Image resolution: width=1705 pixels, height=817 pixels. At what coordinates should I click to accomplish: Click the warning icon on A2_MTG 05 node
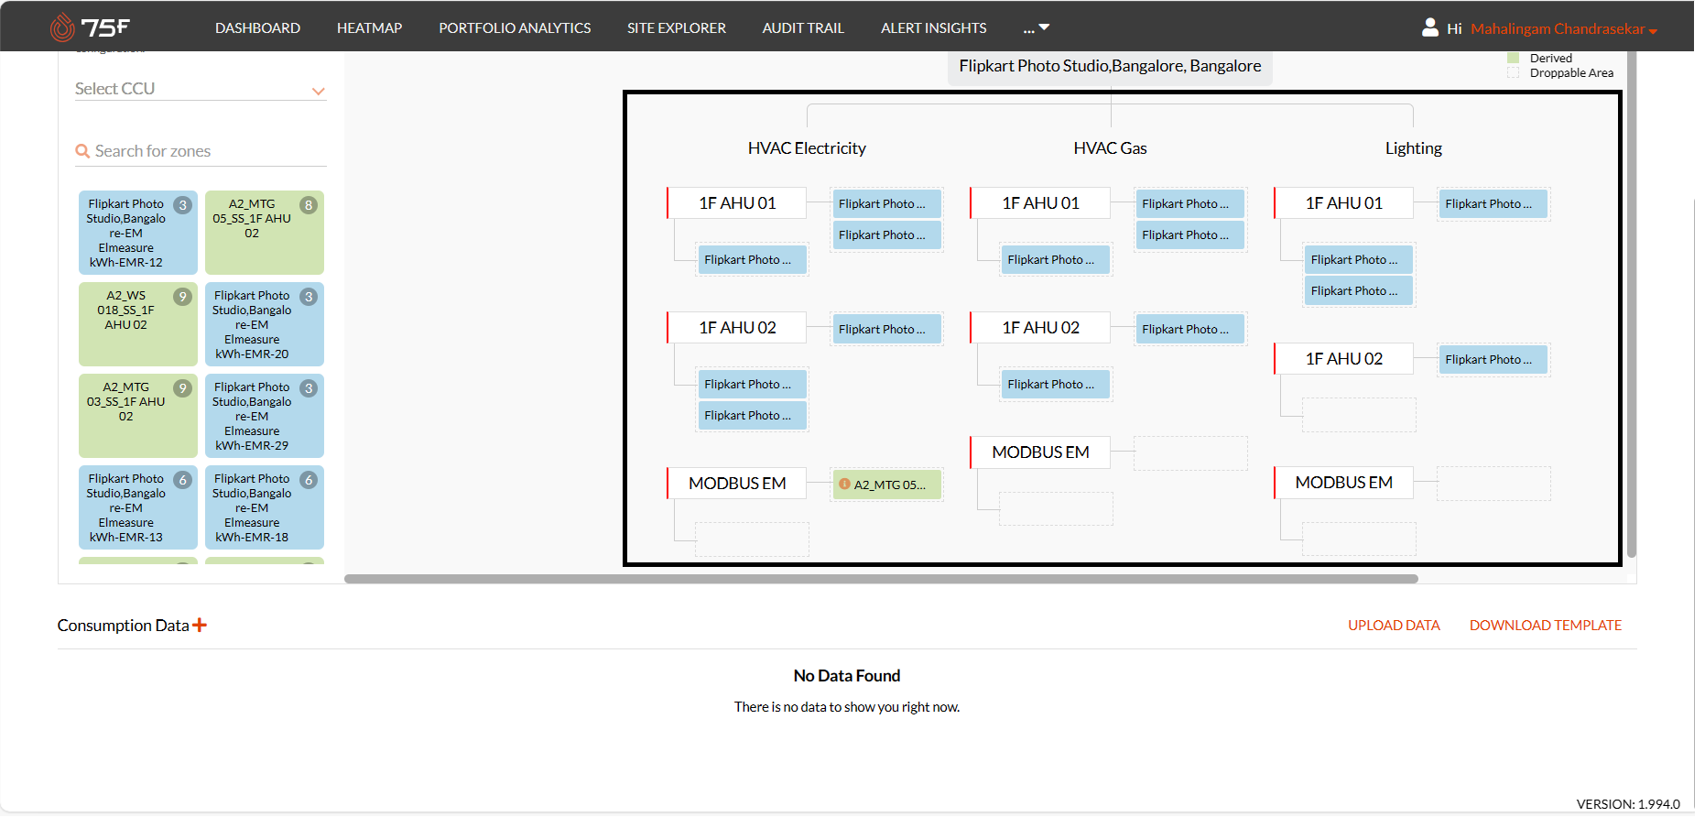point(844,484)
